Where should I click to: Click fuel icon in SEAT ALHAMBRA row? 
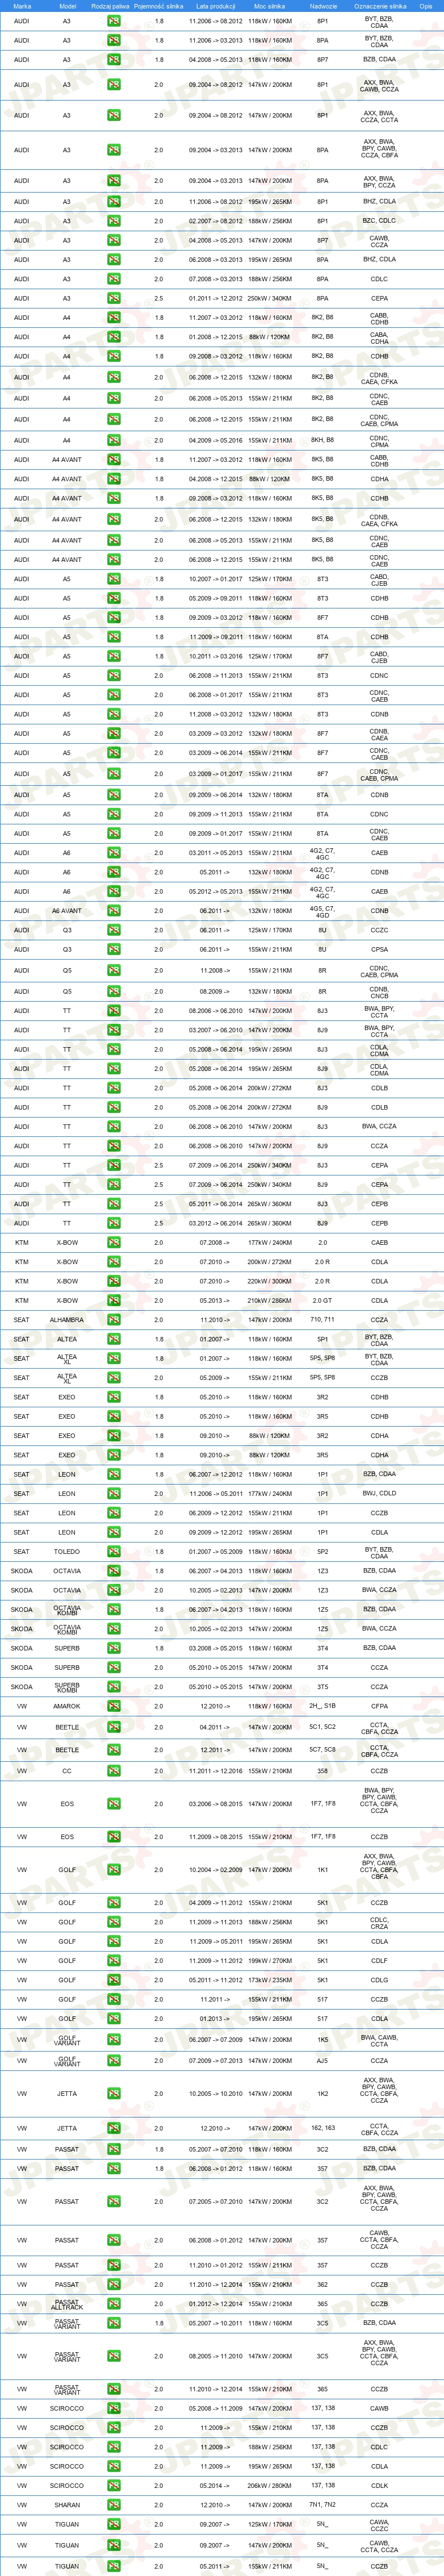click(x=114, y=1320)
